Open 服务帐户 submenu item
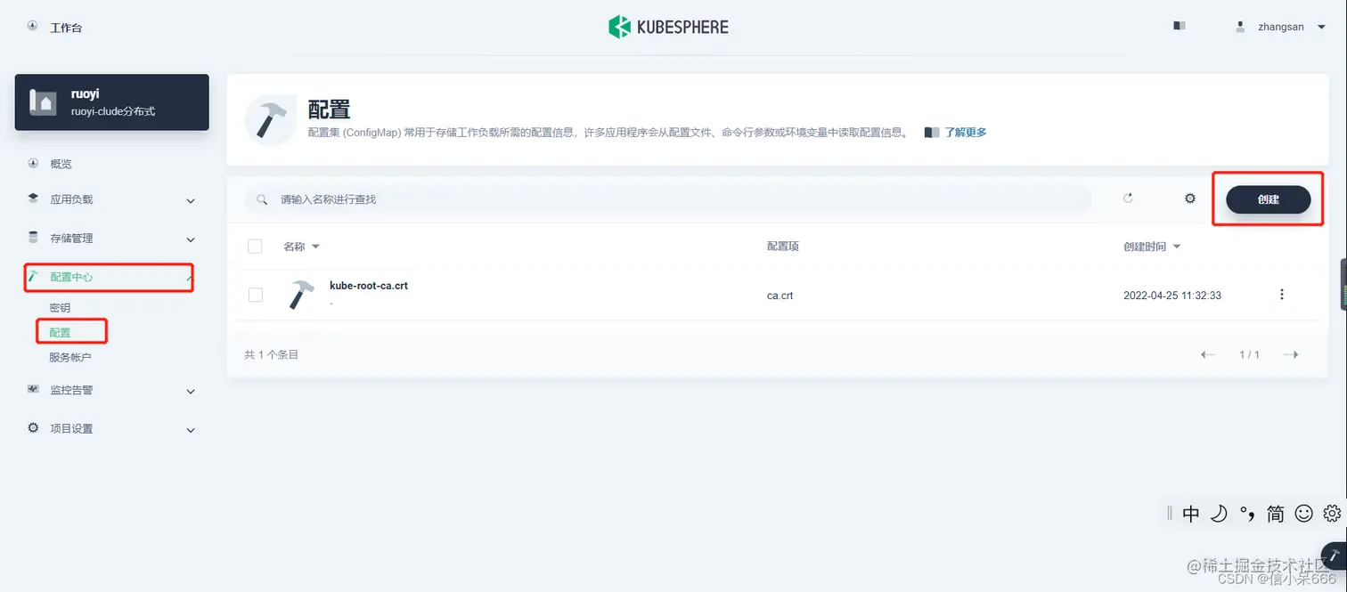Image resolution: width=1347 pixels, height=592 pixels. [70, 358]
